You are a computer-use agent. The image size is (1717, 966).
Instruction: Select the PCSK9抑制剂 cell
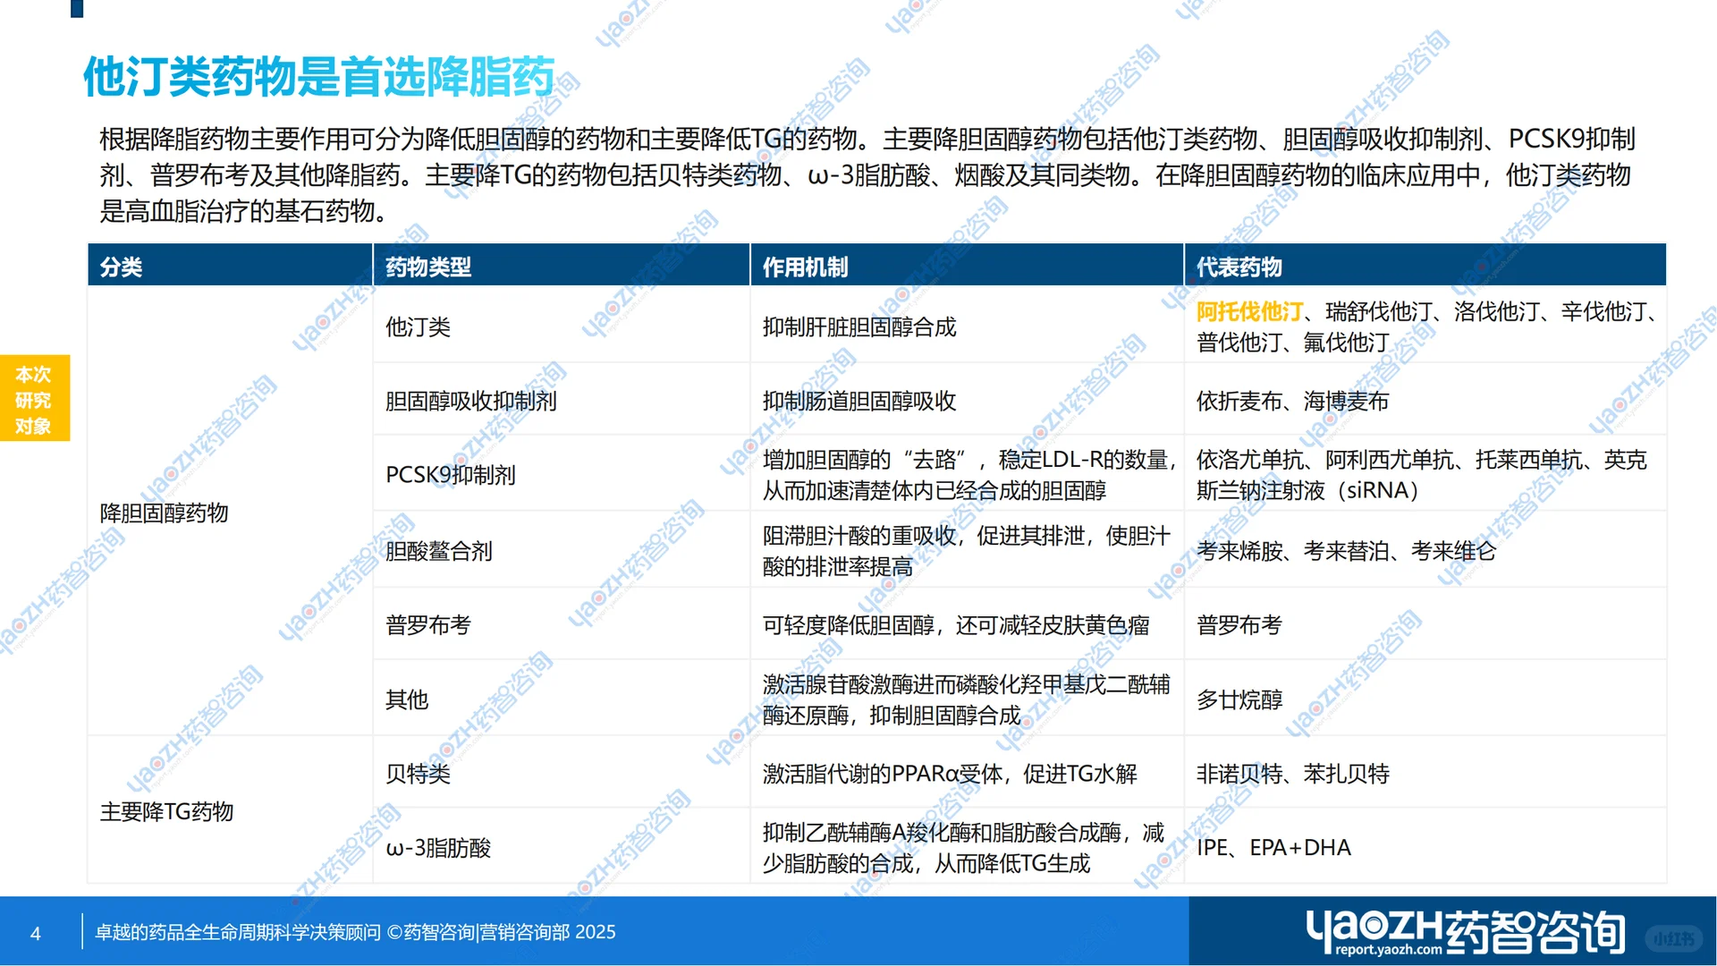tap(561, 475)
